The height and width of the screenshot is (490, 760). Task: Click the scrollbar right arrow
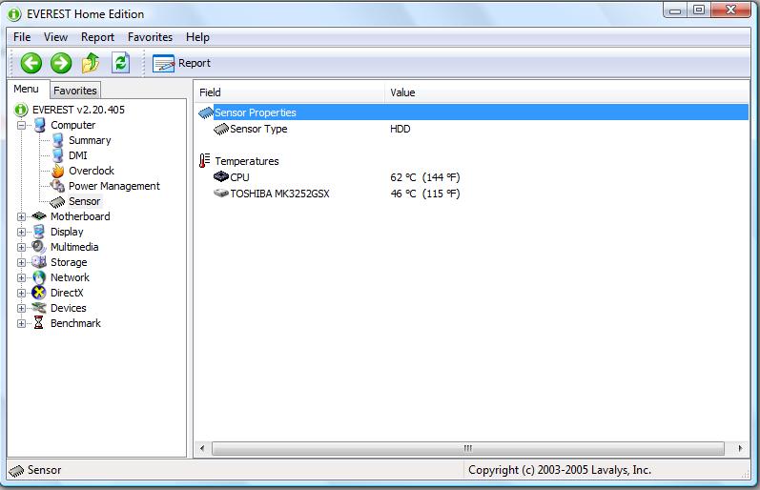click(740, 448)
